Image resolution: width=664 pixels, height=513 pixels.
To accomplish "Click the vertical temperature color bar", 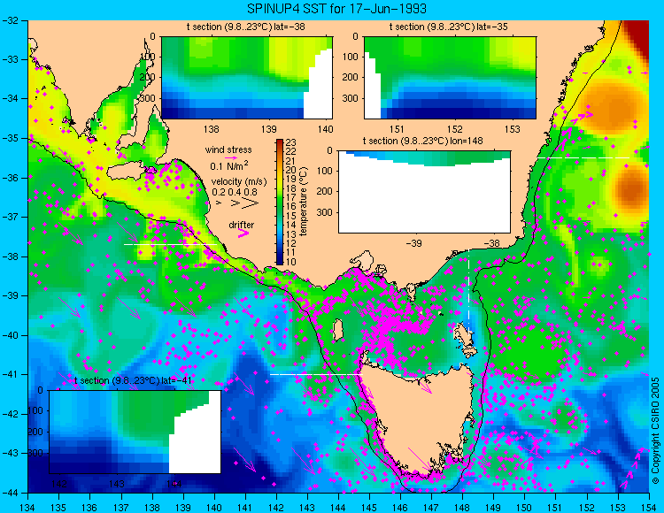I will (280, 202).
